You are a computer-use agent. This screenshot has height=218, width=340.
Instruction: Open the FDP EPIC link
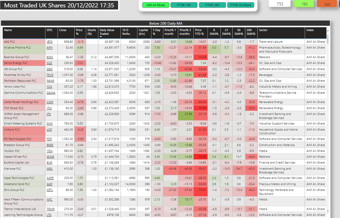pyautogui.click(x=49, y=139)
